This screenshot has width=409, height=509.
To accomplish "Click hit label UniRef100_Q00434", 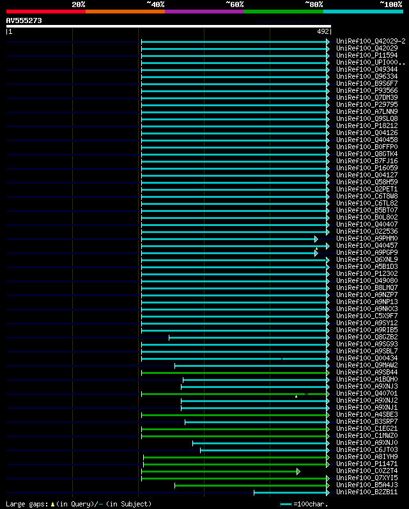I will (x=367, y=359).
